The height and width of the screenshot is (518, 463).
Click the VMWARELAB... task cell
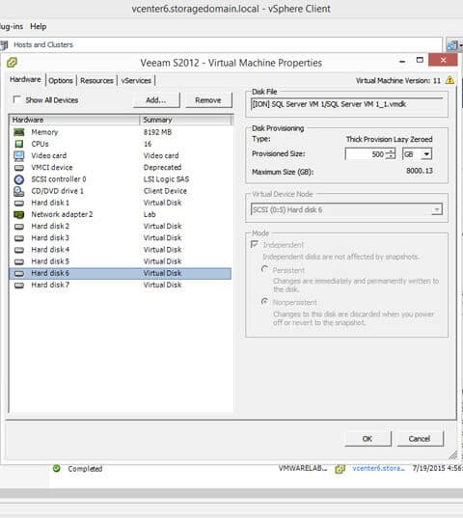click(x=303, y=468)
